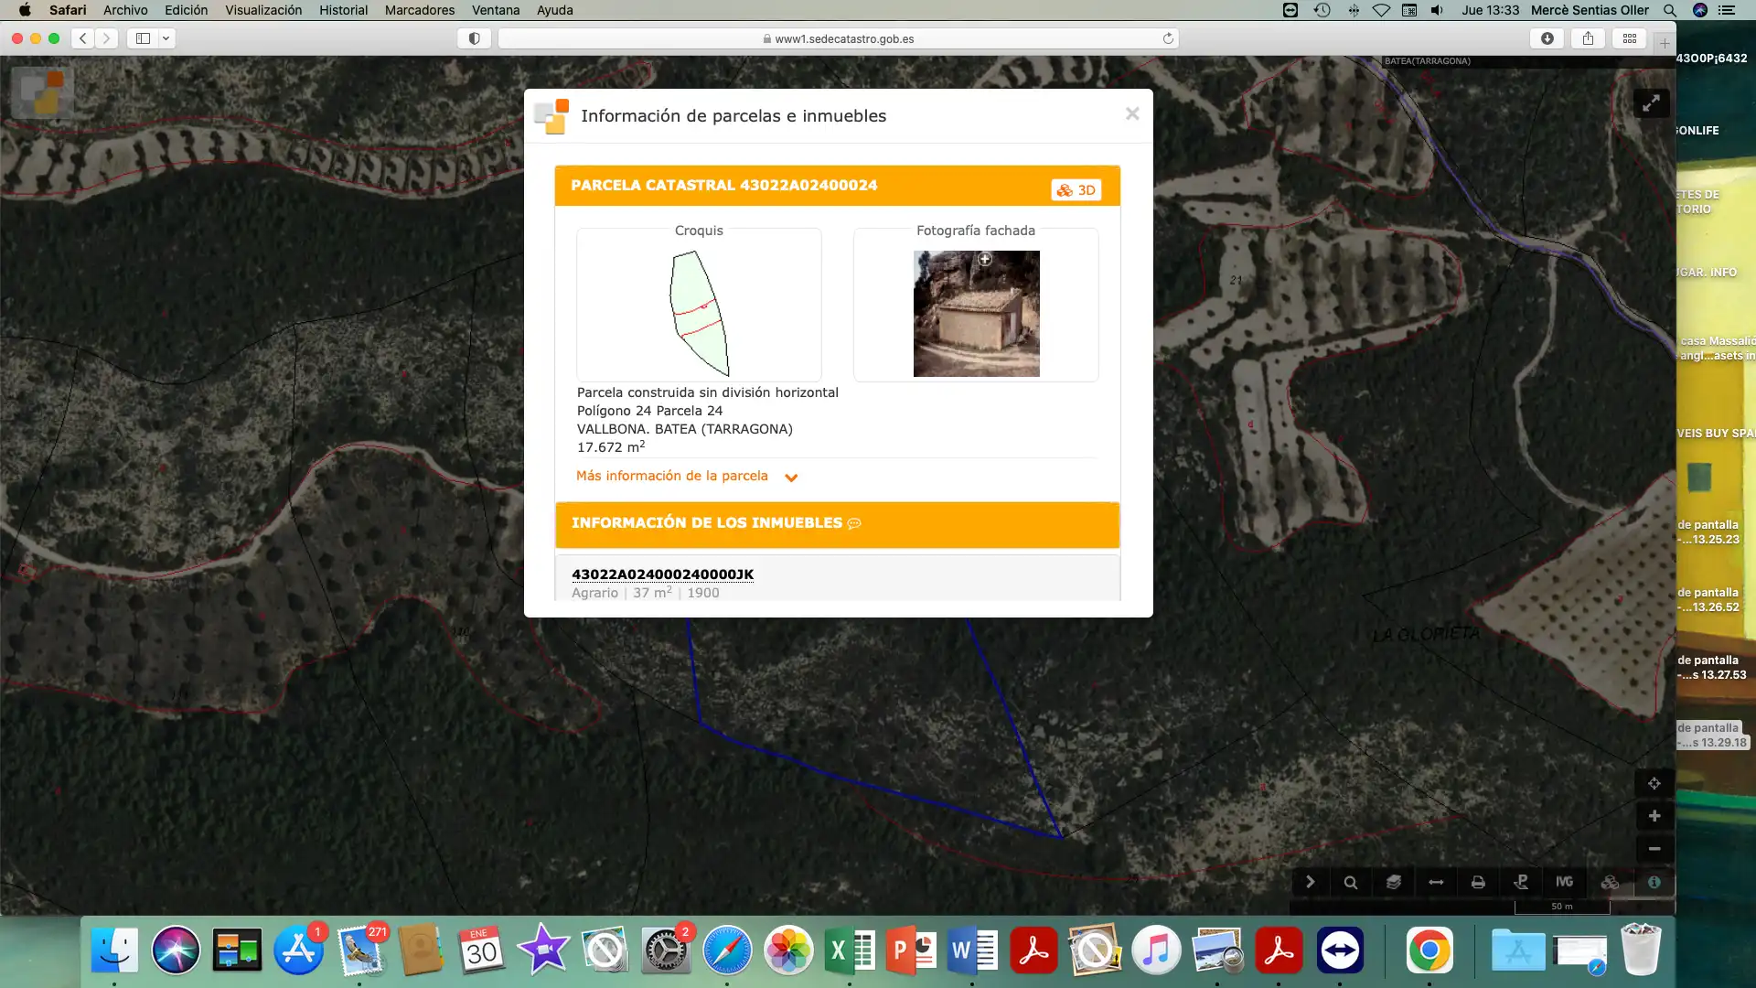Click the sedecatastro.gob.es address bar
Screen dimensions: 1756x988
[838, 38]
